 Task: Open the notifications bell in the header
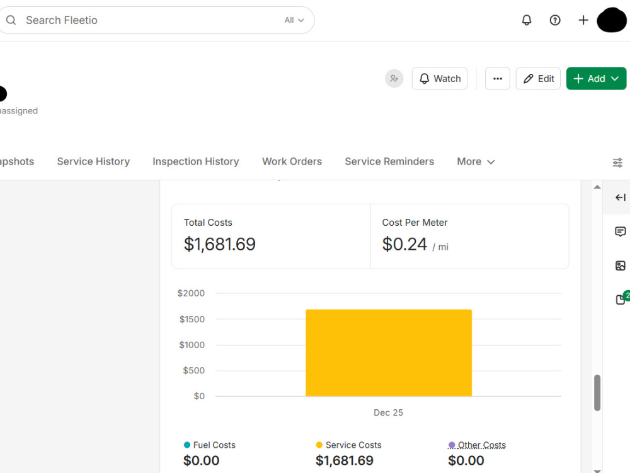[526, 20]
